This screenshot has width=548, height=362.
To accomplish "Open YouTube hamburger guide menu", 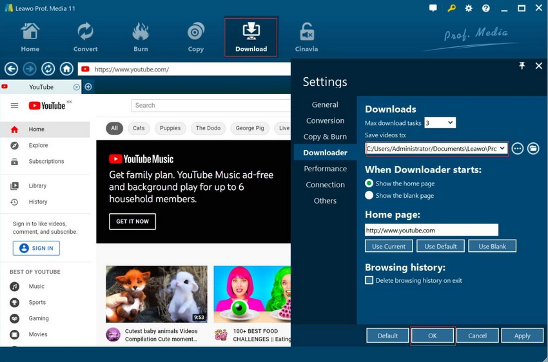I will 14,106.
